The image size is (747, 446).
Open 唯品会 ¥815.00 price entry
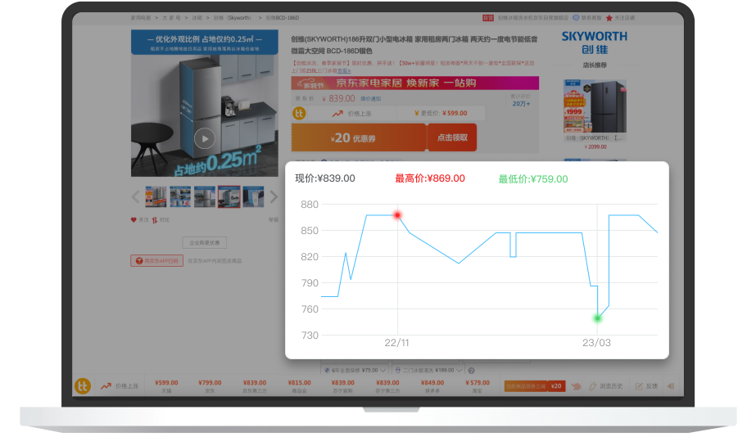click(299, 386)
